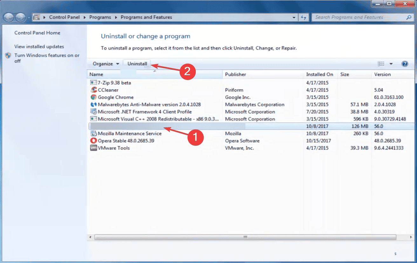This screenshot has height=263, width=417.
Task: Click the Forward navigation arrow
Action: (21, 17)
